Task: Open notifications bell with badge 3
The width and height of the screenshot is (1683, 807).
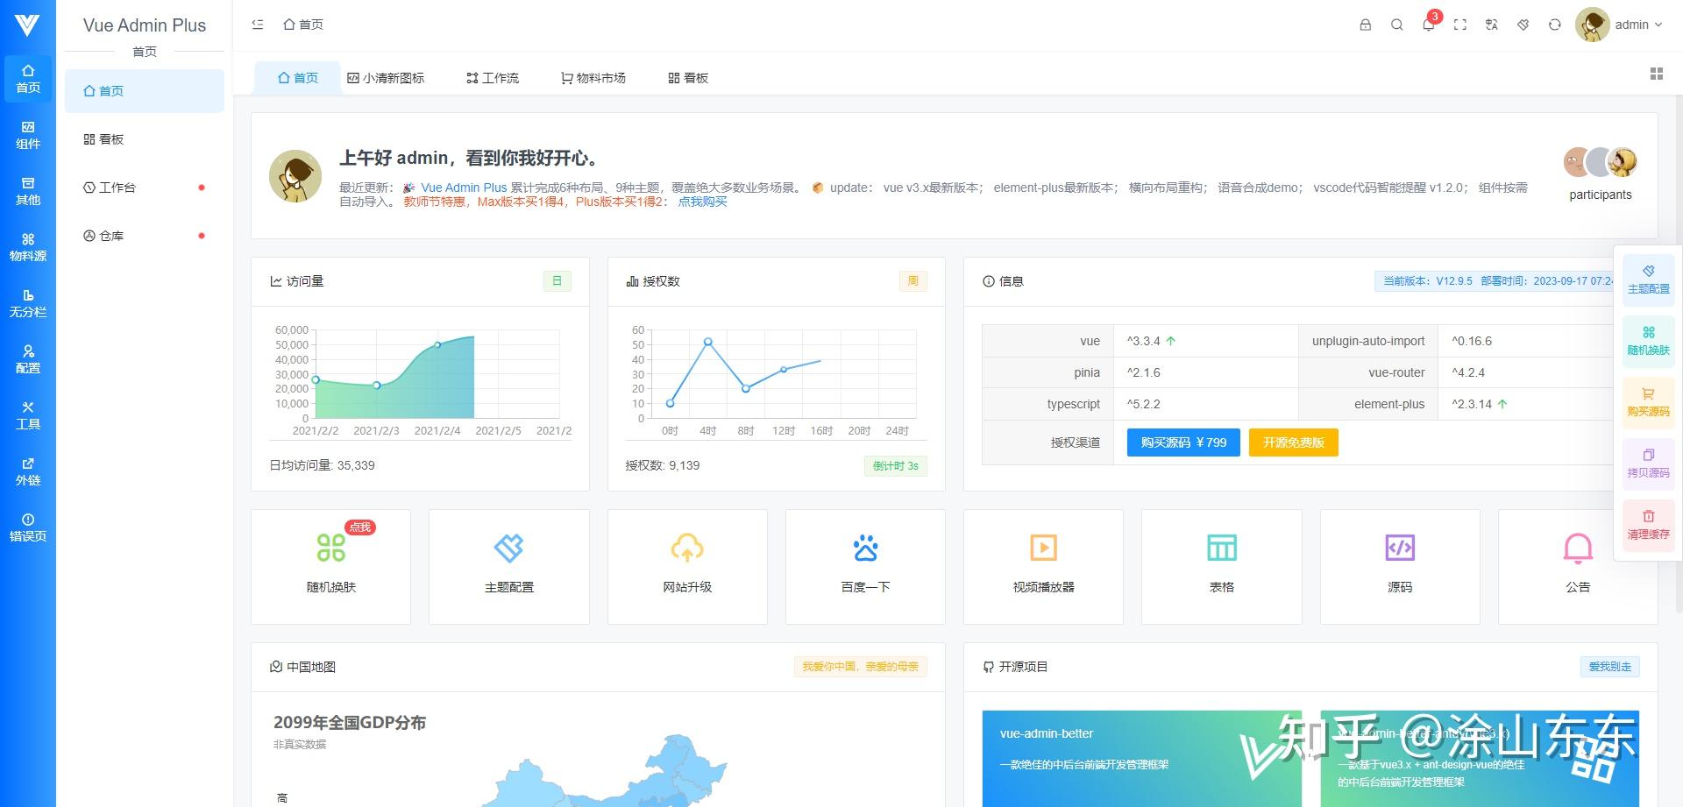Action: tap(1430, 23)
